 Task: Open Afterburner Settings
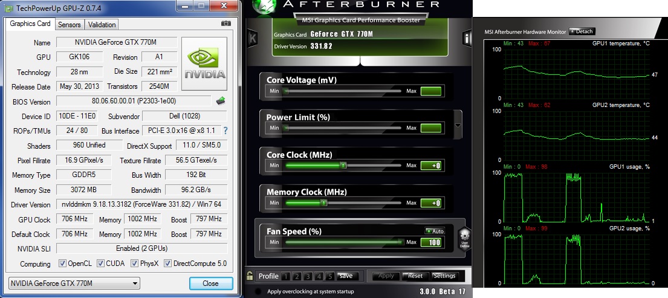pyautogui.click(x=444, y=276)
